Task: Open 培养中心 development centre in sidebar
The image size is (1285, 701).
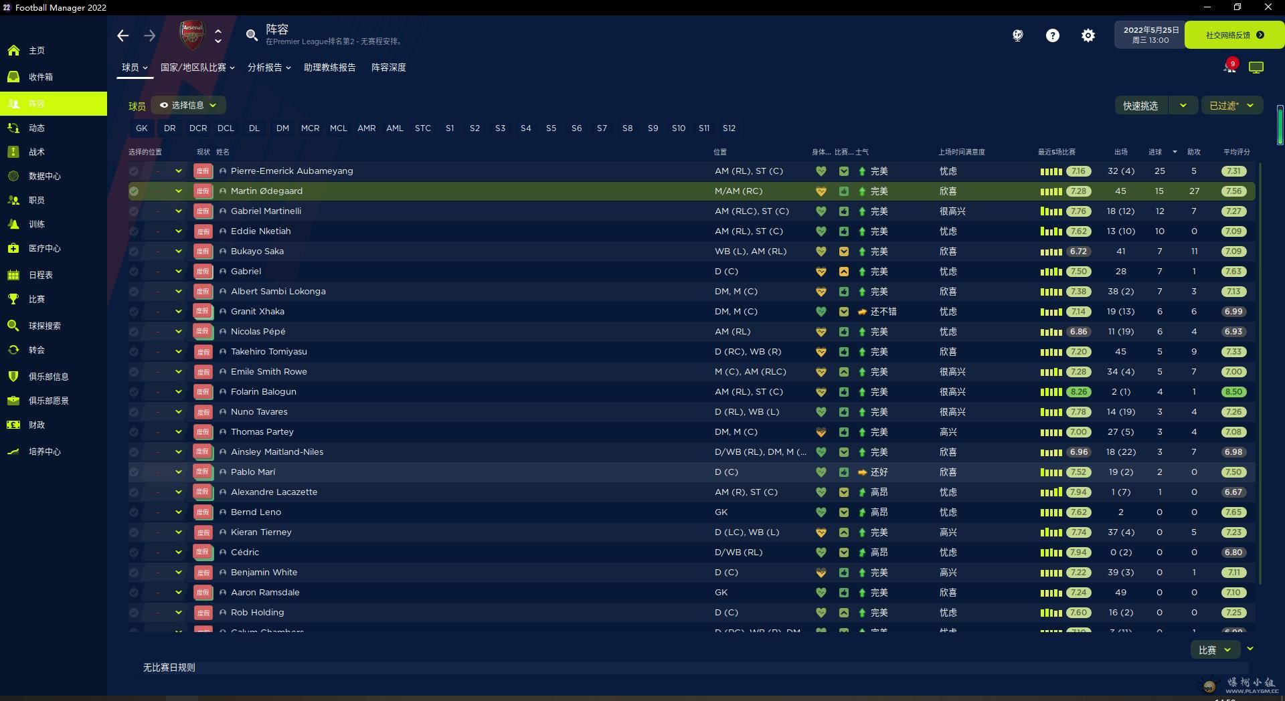Action: tap(54, 452)
